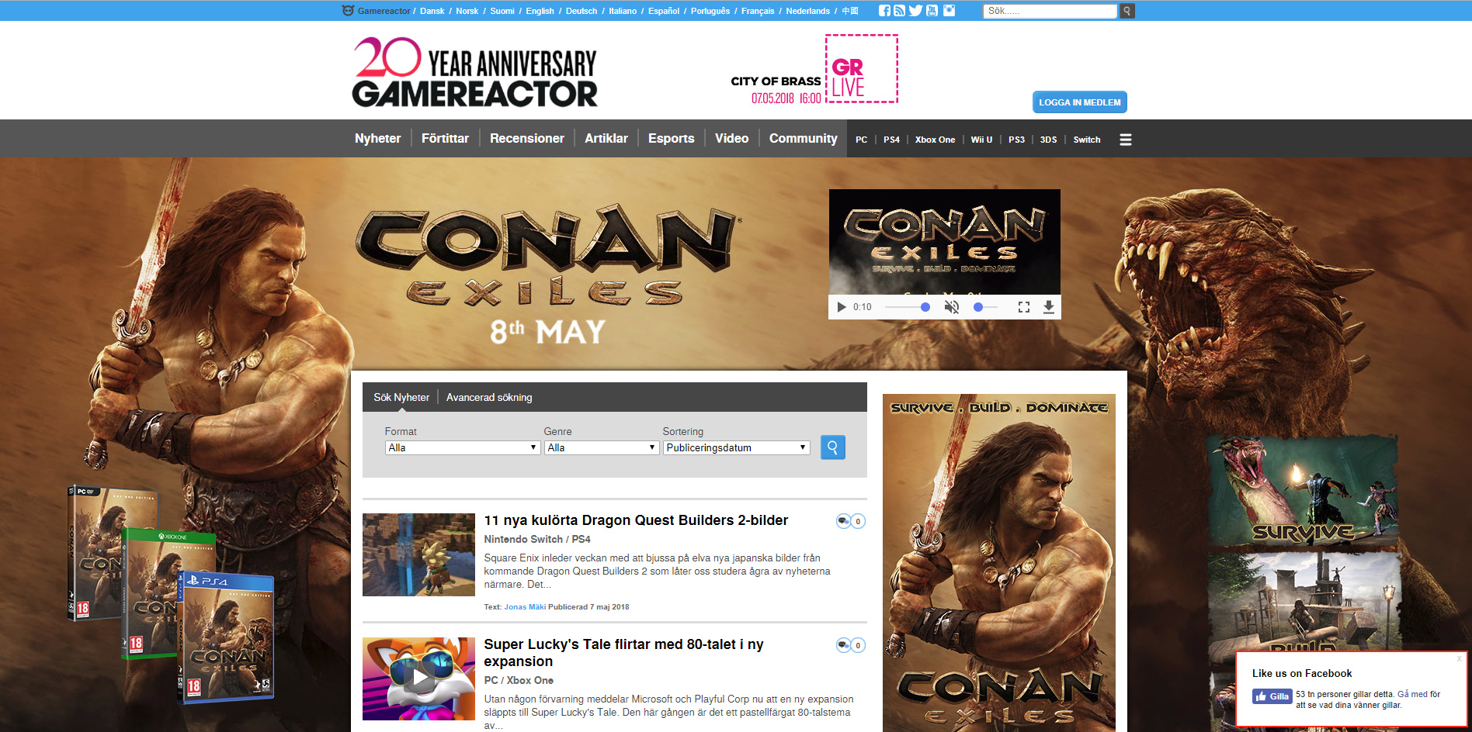Close the Like us on Facebook popup

(x=1459, y=659)
